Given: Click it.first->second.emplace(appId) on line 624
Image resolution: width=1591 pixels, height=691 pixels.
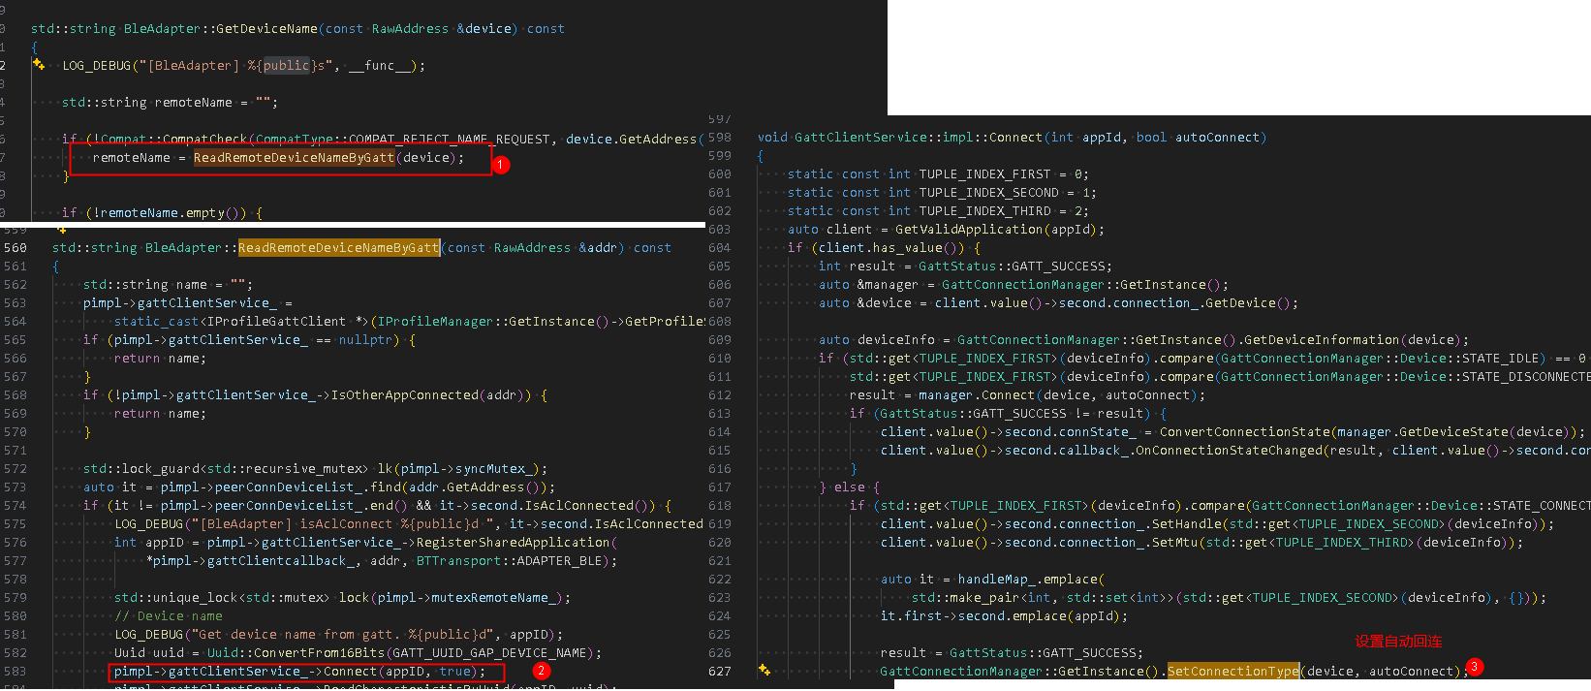Looking at the screenshot, I should [x=1001, y=615].
